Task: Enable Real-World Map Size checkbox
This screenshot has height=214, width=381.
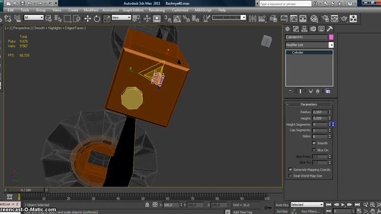Action: pos(290,176)
